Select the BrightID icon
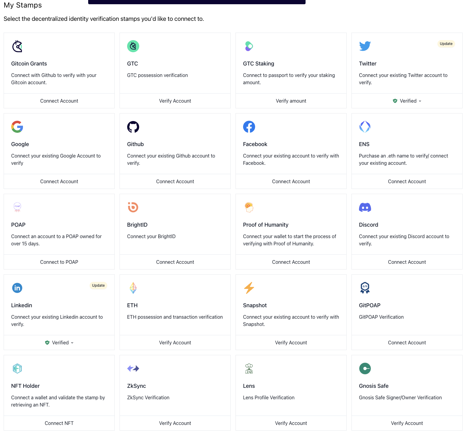The image size is (468, 437). (133, 207)
